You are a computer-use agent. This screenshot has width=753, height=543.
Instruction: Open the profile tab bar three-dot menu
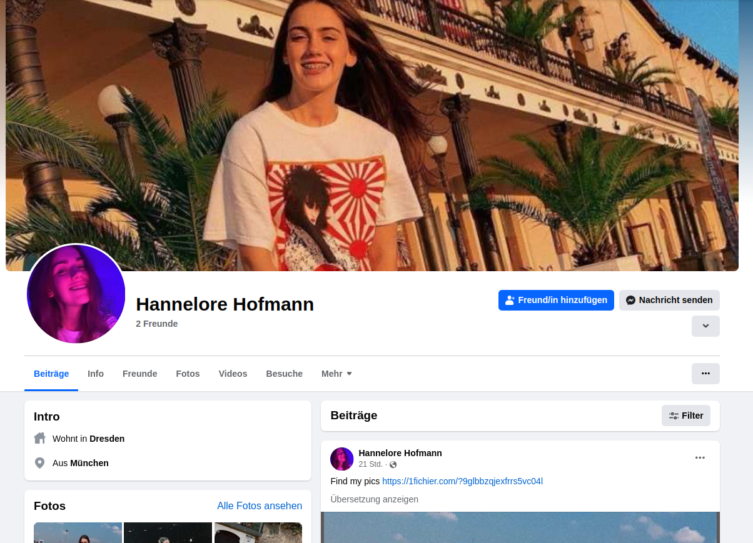[x=705, y=374]
